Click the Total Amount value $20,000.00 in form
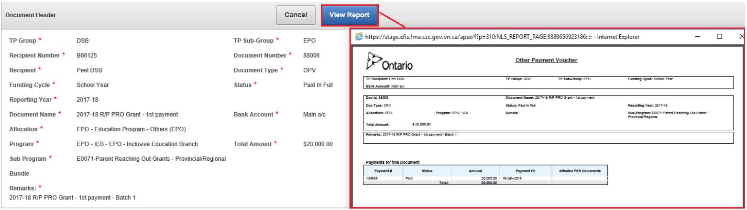Screen dimensions: 747x210 (x=318, y=144)
